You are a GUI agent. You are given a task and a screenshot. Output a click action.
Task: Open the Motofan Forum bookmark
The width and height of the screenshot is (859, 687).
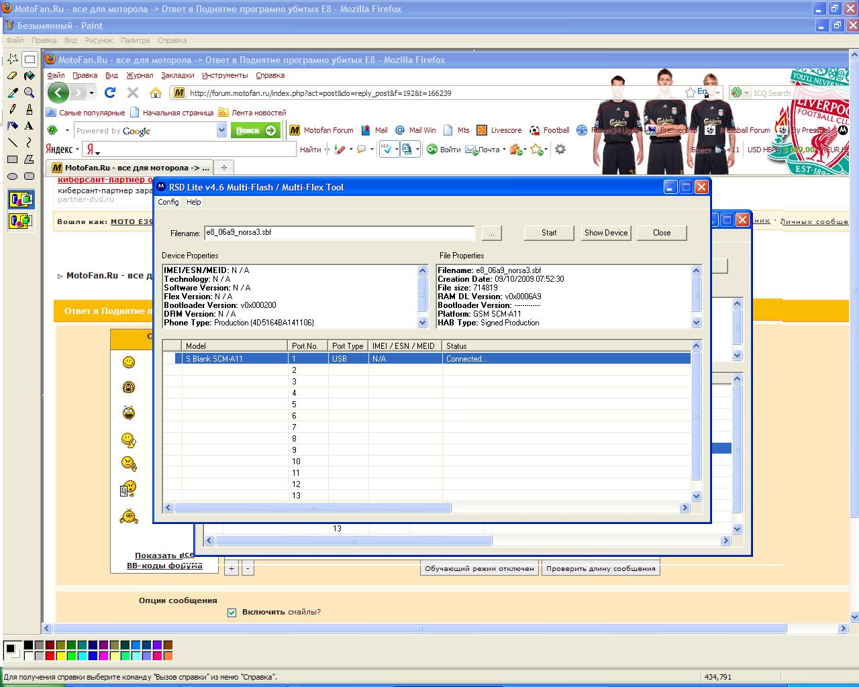tap(321, 130)
